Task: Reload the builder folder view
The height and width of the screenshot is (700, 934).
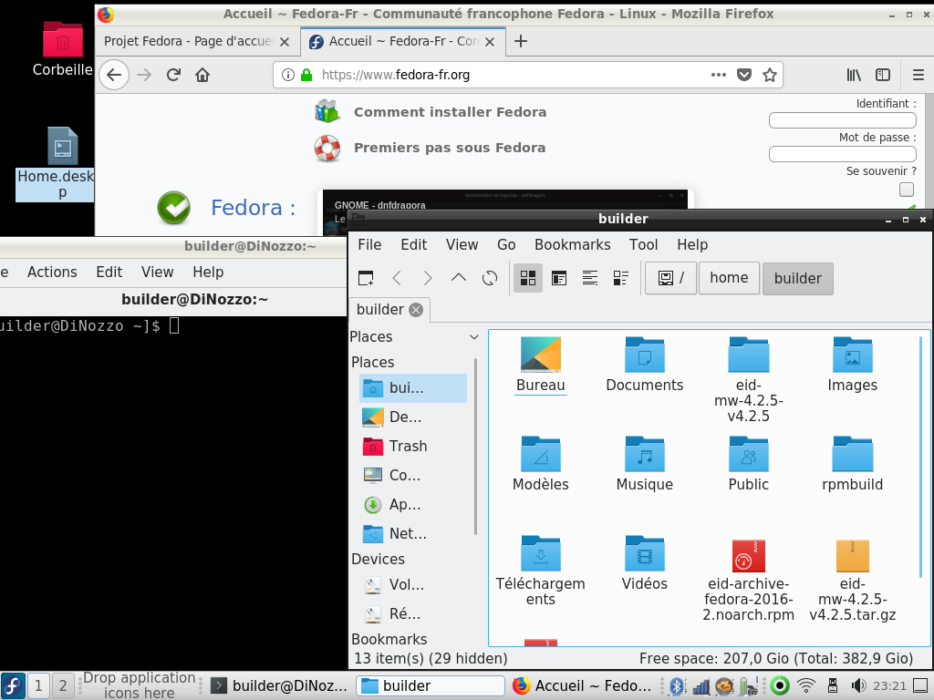Action: click(490, 278)
